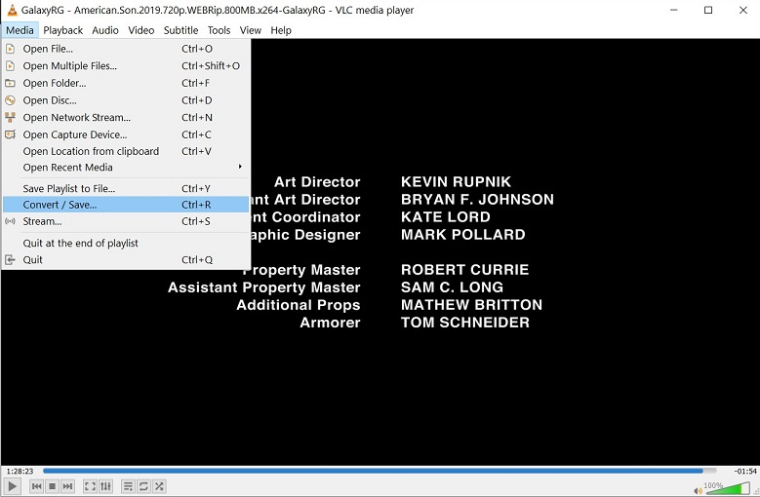Stop playback with the square button
This screenshot has height=497, width=760.
coord(53,486)
